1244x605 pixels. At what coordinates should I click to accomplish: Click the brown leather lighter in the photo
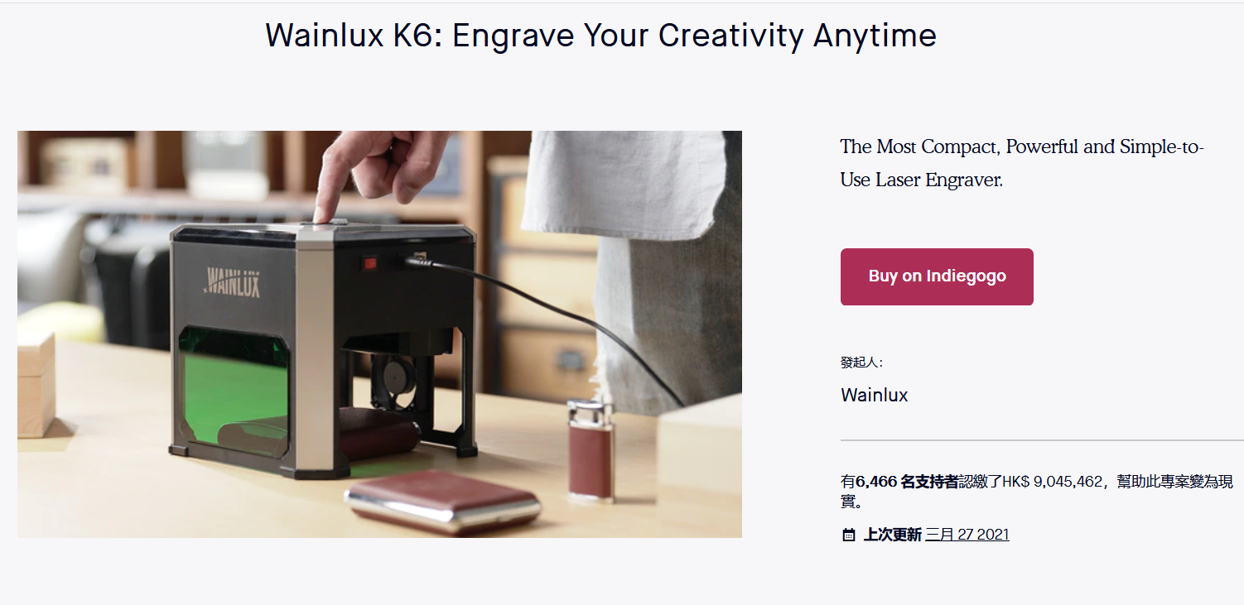pyautogui.click(x=591, y=451)
